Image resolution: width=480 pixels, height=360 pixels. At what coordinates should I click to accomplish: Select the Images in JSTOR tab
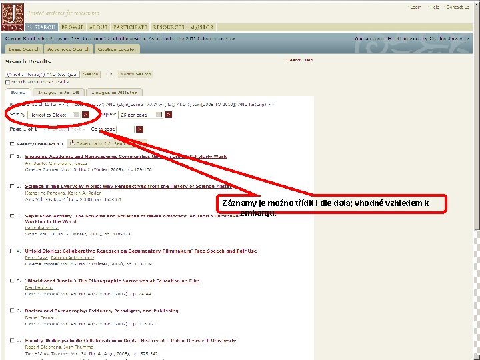[59, 93]
